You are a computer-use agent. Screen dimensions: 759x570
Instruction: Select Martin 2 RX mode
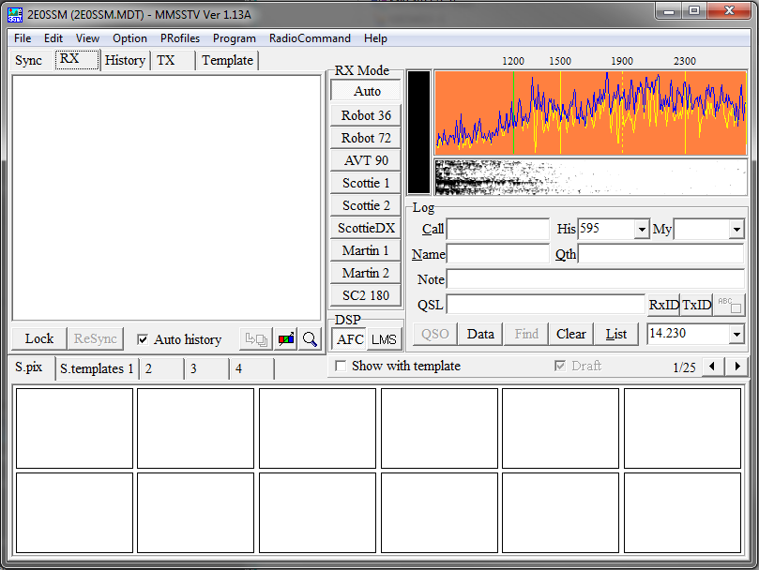(366, 273)
